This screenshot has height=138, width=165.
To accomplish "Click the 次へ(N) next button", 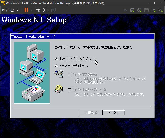I will pos(114,113).
